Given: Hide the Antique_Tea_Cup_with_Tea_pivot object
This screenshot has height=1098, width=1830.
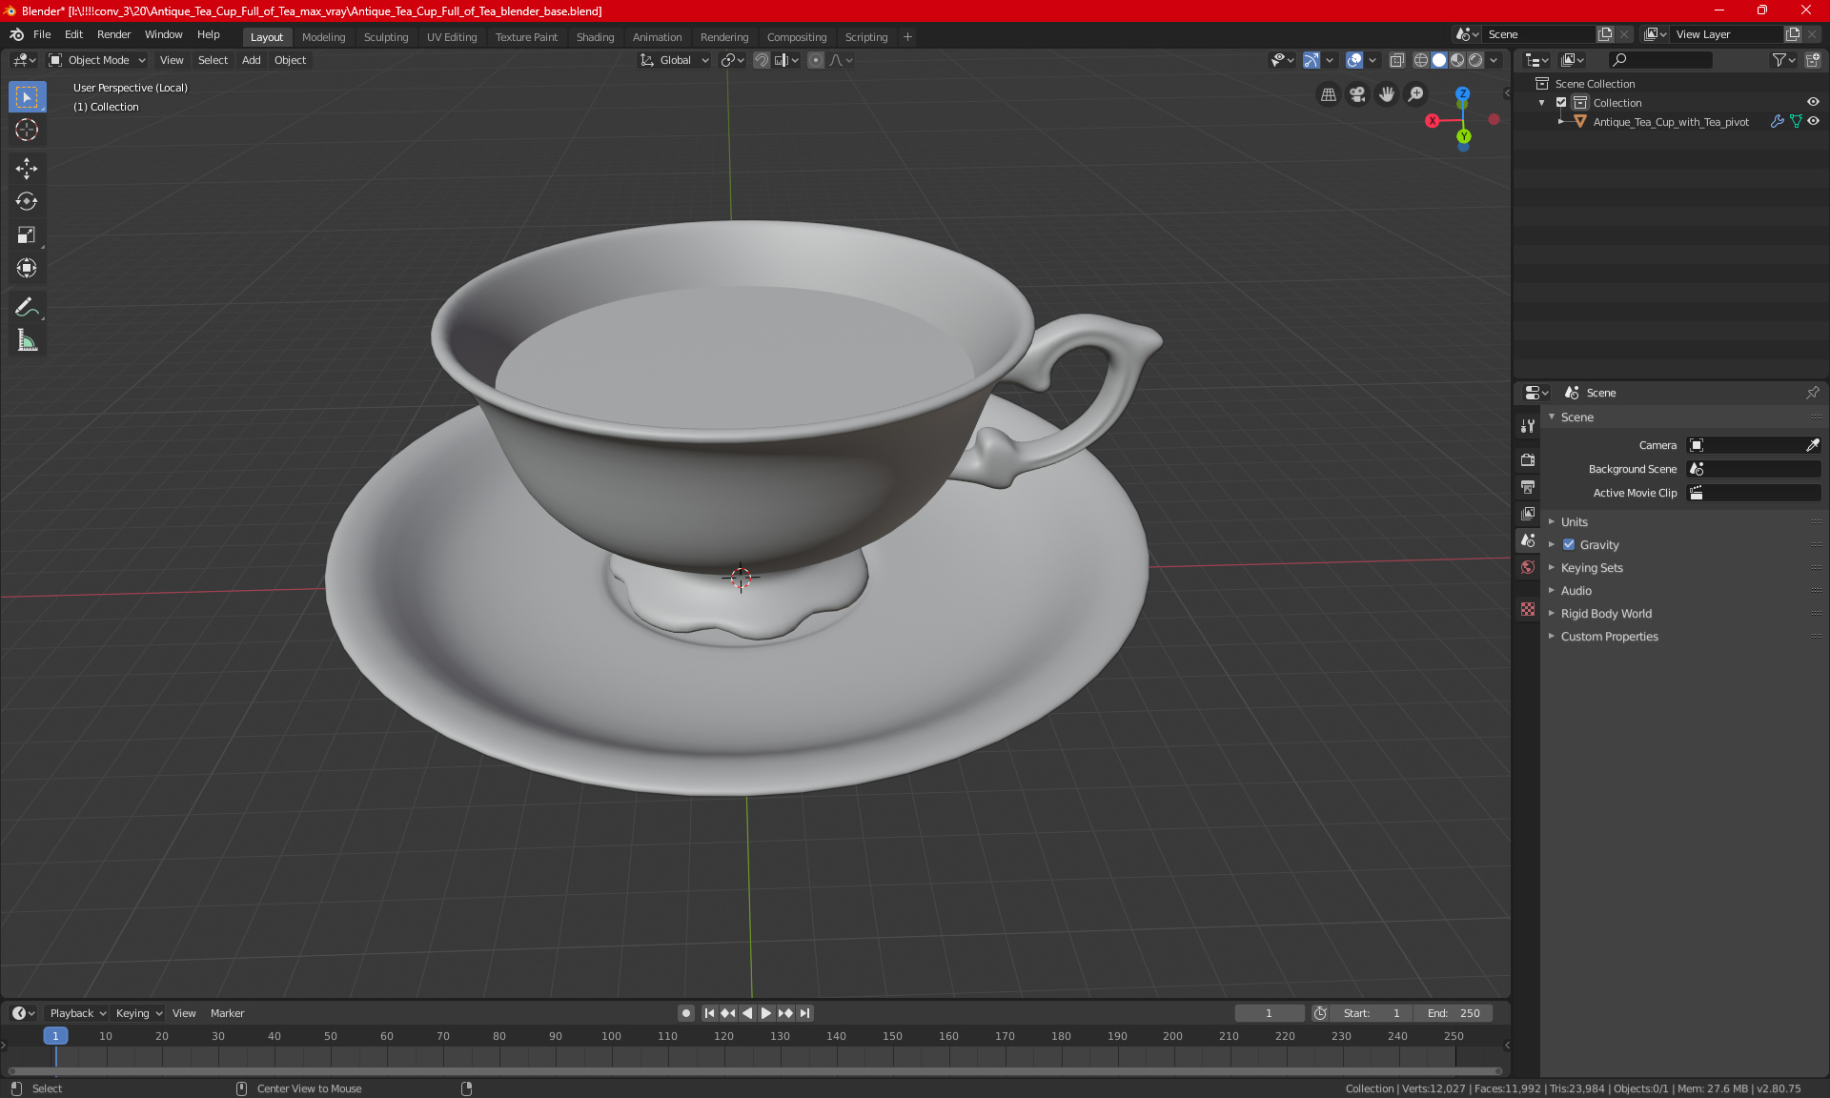Looking at the screenshot, I should tap(1813, 122).
